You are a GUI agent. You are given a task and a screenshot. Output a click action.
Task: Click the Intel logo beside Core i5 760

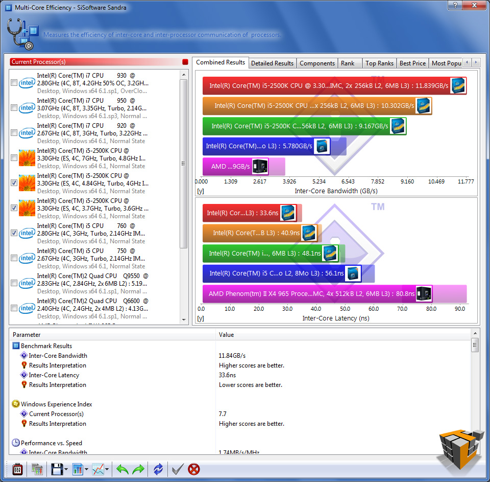pyautogui.click(x=27, y=233)
